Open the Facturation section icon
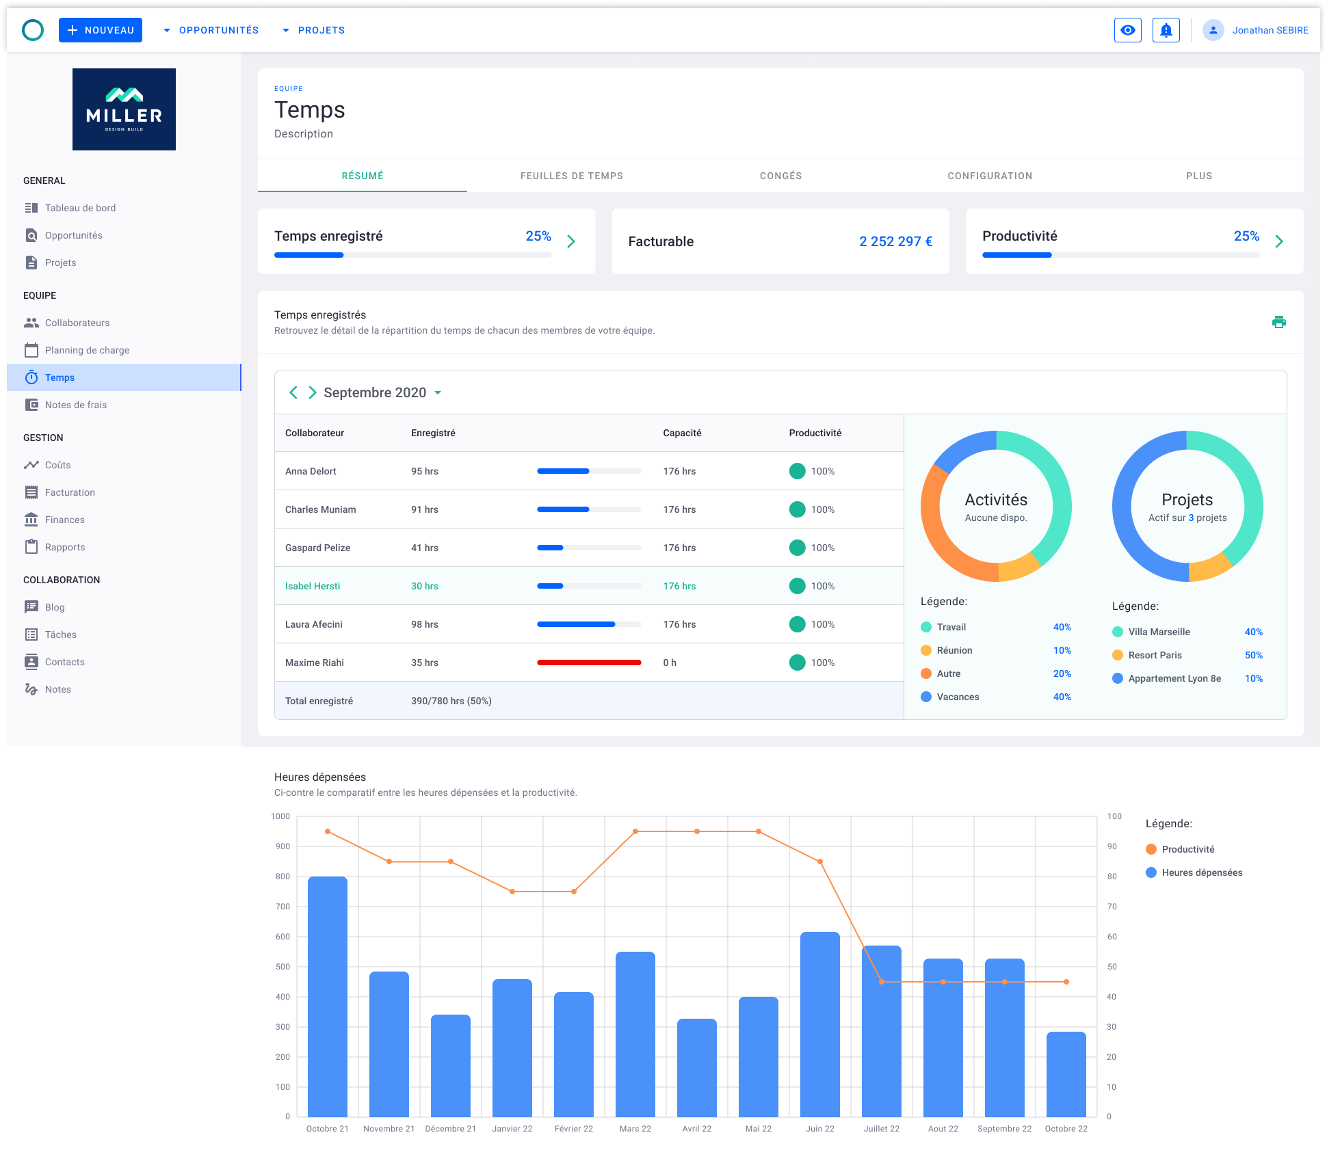Screen dimensions: 1327x1150 [x=31, y=492]
